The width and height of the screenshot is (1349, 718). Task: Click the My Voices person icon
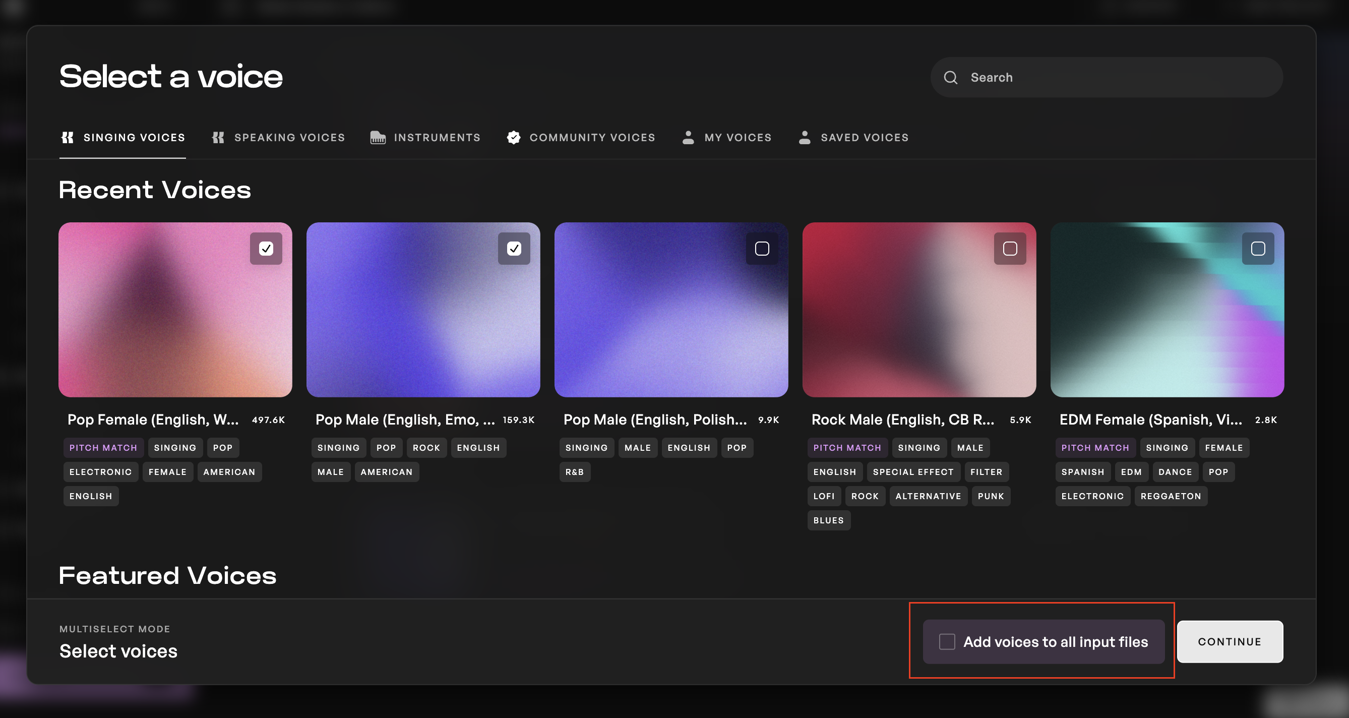tap(688, 137)
